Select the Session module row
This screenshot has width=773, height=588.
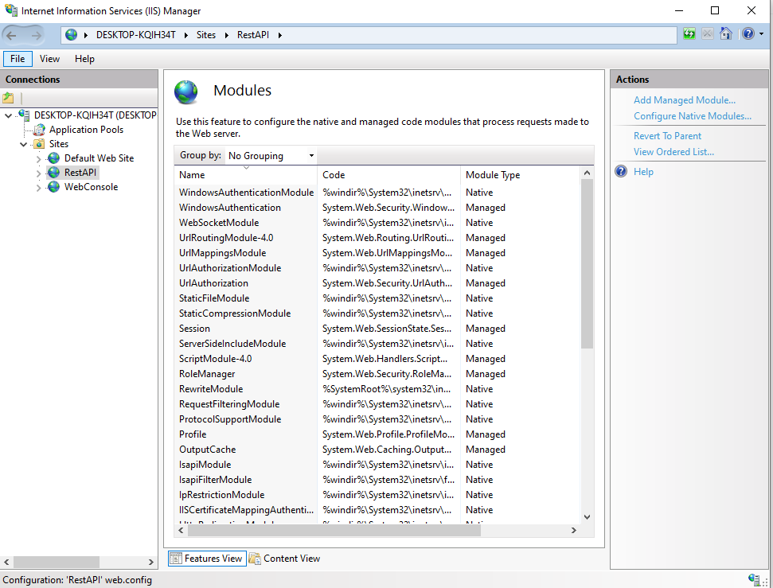tap(377, 329)
